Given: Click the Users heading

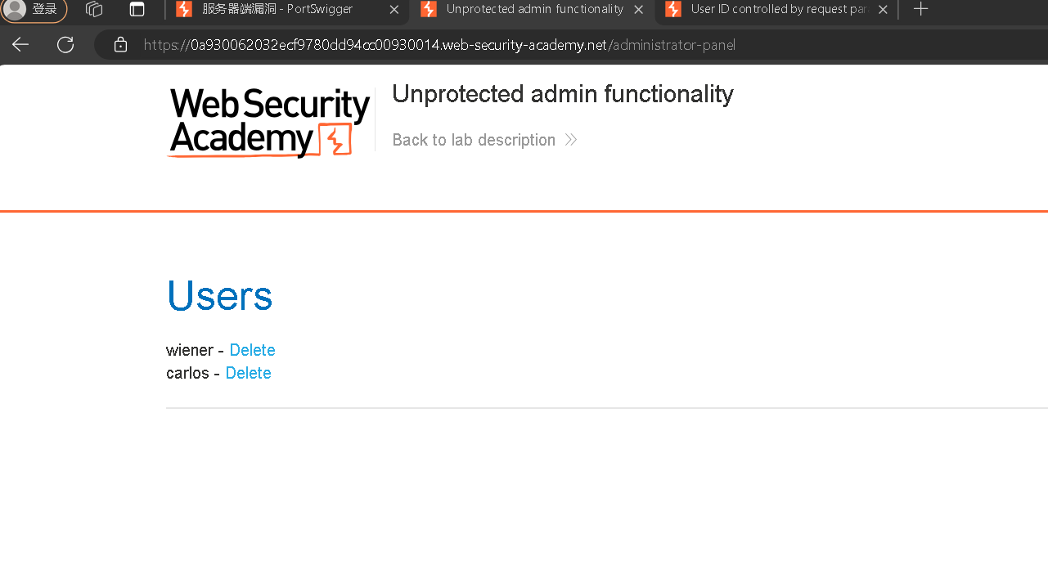Looking at the screenshot, I should [219, 295].
